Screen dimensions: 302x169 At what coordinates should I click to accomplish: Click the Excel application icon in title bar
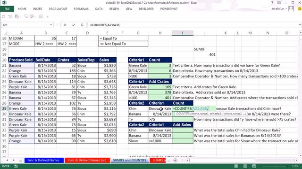pos(4,3)
